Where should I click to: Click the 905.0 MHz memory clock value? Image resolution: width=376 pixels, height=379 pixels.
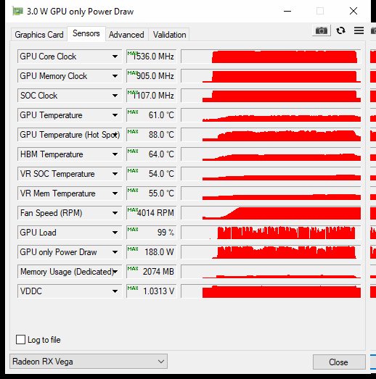point(152,76)
